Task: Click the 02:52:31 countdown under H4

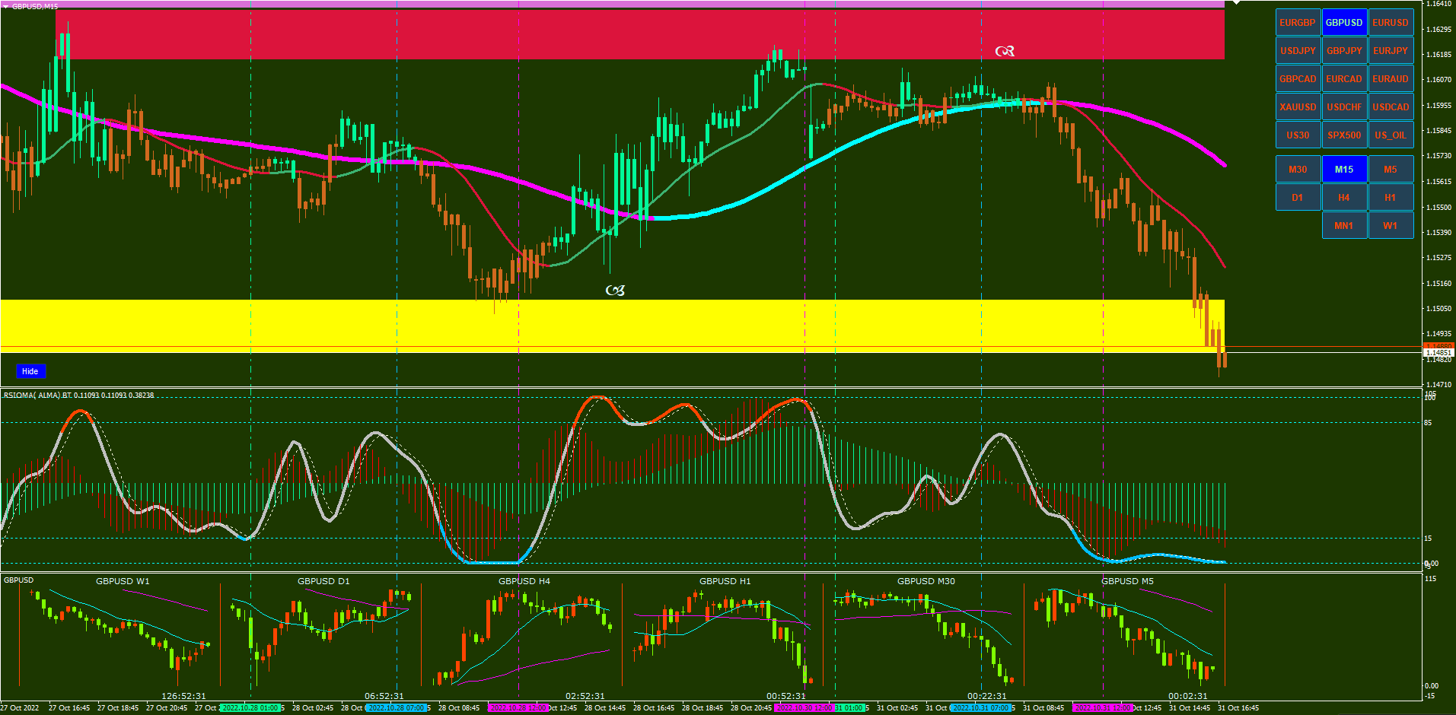Action: (x=585, y=696)
